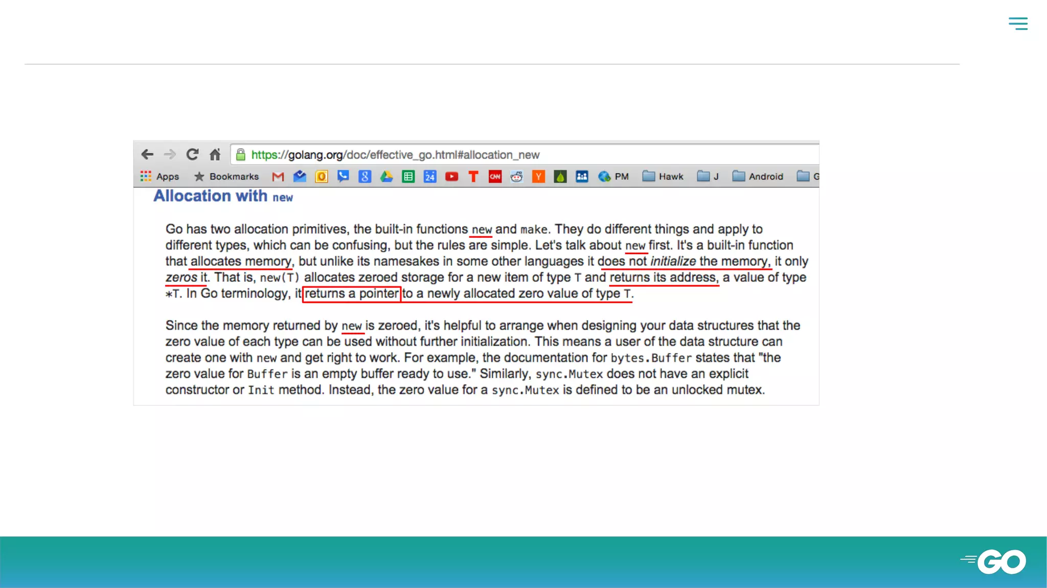Open the Google Sheets bookmark icon
Viewport: 1047px width, 588px height.
pyautogui.click(x=408, y=177)
